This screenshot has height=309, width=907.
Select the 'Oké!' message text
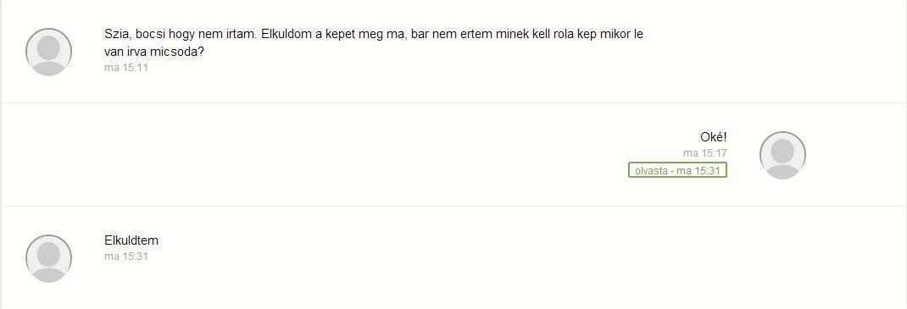click(x=713, y=137)
